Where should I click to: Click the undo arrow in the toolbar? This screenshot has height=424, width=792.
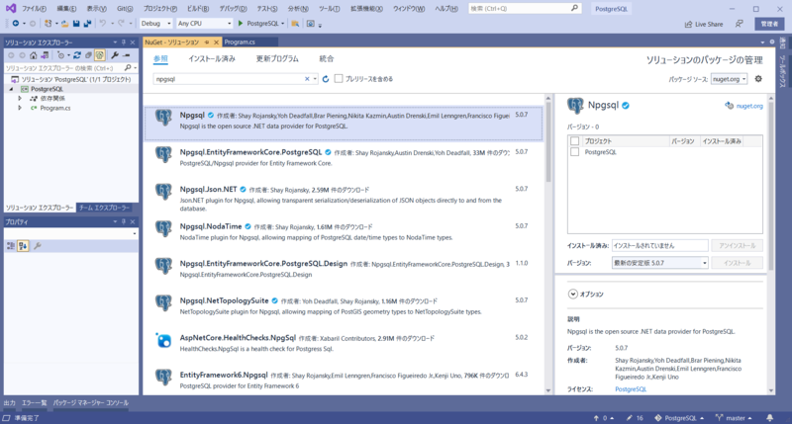coord(103,23)
